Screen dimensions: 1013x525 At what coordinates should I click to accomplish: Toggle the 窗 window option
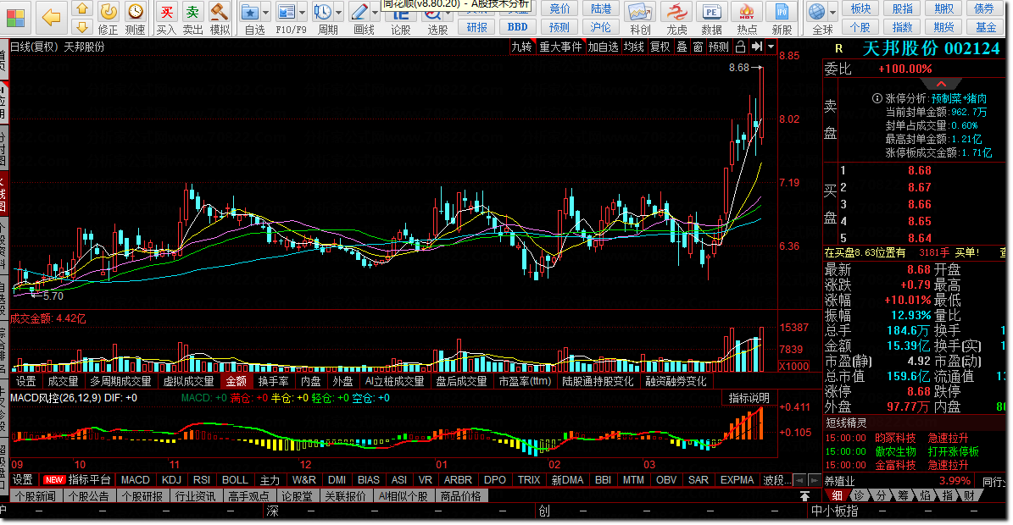click(x=699, y=47)
